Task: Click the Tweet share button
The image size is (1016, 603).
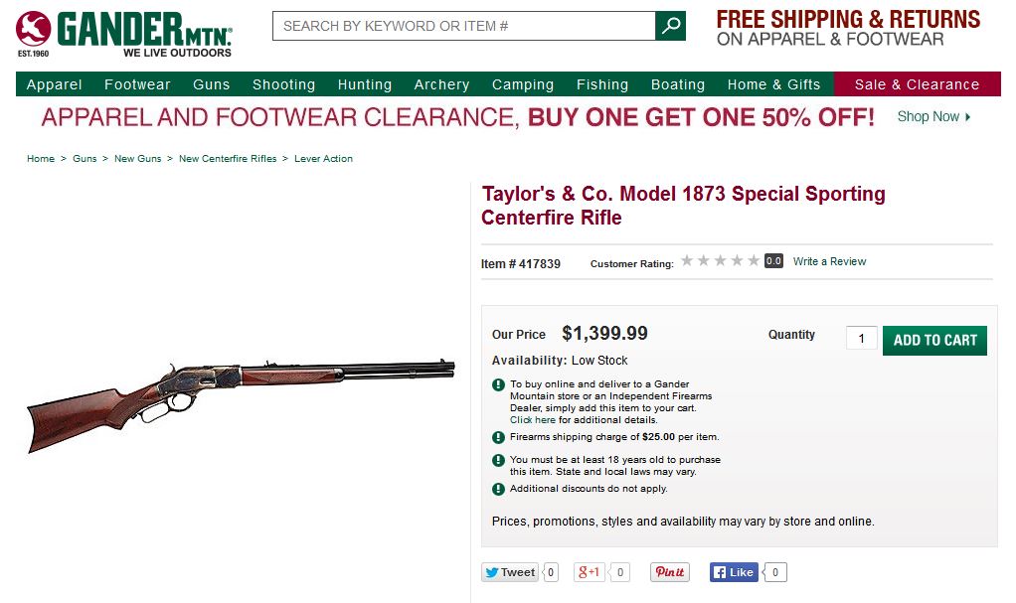Action: (x=510, y=572)
